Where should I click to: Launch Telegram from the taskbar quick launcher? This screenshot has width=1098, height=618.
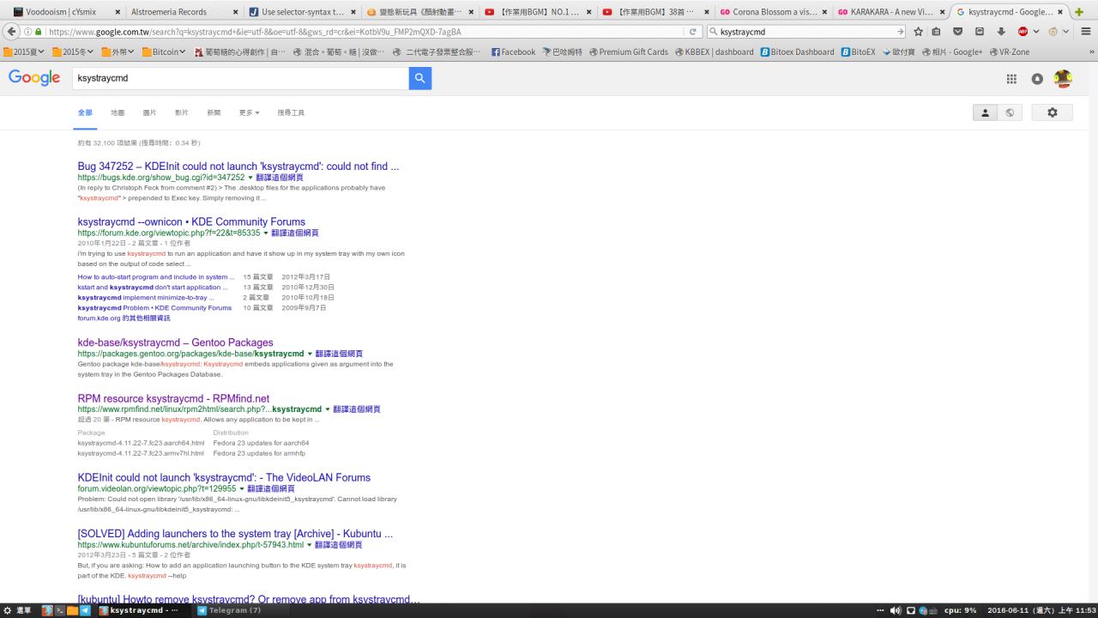pyautogui.click(x=86, y=610)
